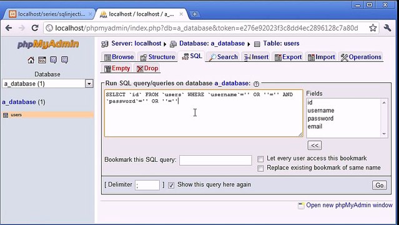Click the Go button to run query
Viewport: 399px width, 225px height.
(380, 185)
